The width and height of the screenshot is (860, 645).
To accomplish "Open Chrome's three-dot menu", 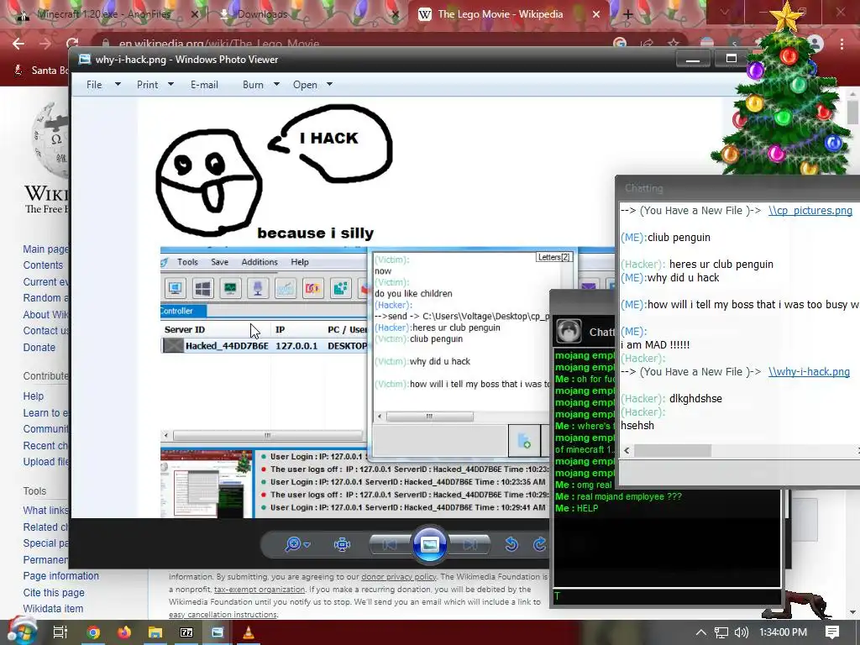I will (842, 44).
